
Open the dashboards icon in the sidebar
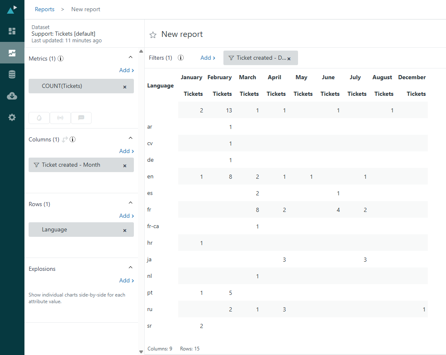[x=12, y=31]
